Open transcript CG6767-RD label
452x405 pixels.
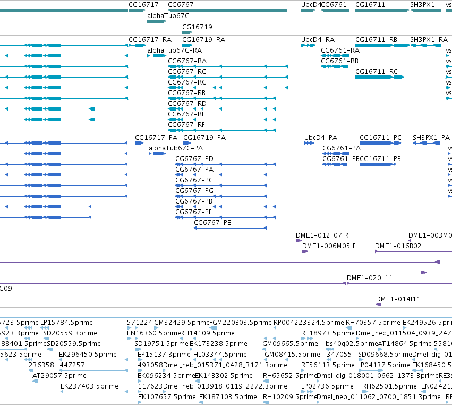click(x=187, y=104)
